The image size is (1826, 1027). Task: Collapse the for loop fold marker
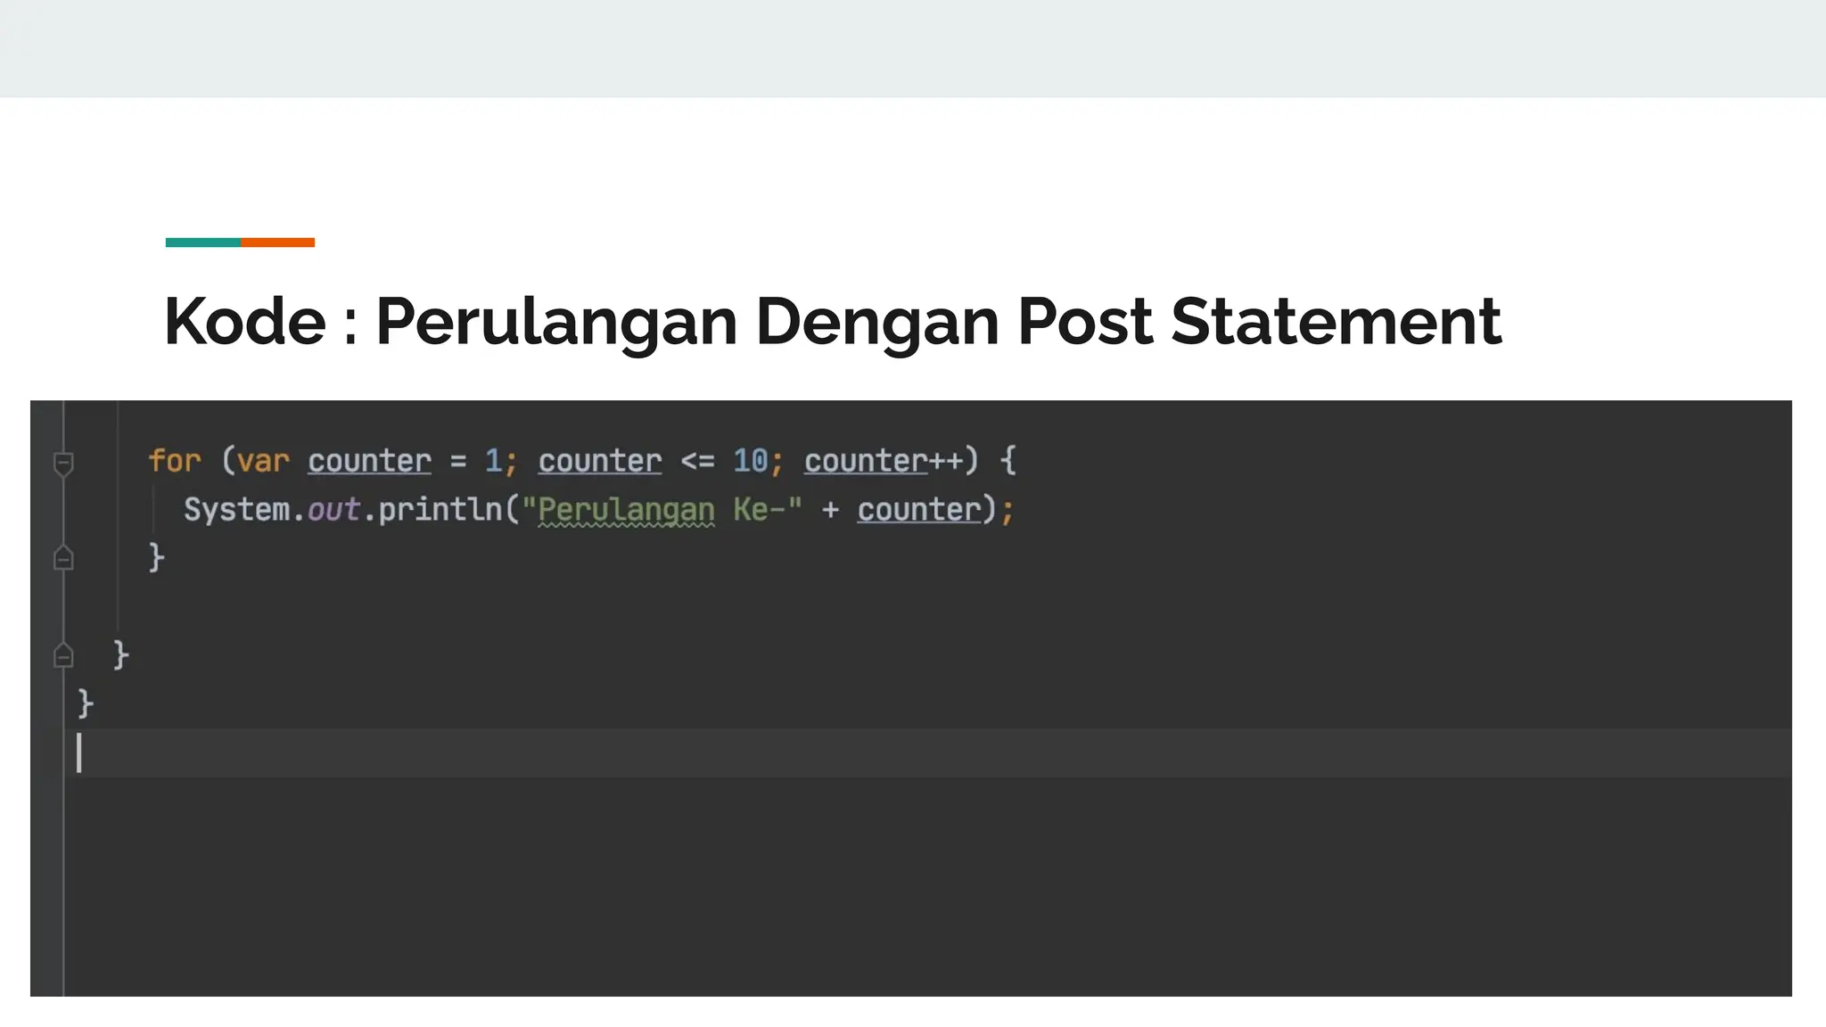point(63,464)
